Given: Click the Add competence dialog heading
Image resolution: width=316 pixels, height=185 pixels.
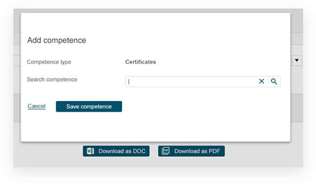Looking at the screenshot, I should click(57, 40).
